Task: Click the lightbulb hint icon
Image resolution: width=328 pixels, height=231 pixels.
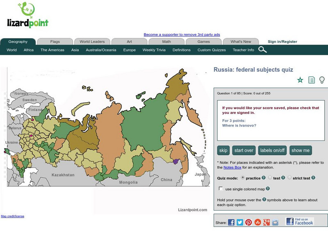Action: (322, 80)
